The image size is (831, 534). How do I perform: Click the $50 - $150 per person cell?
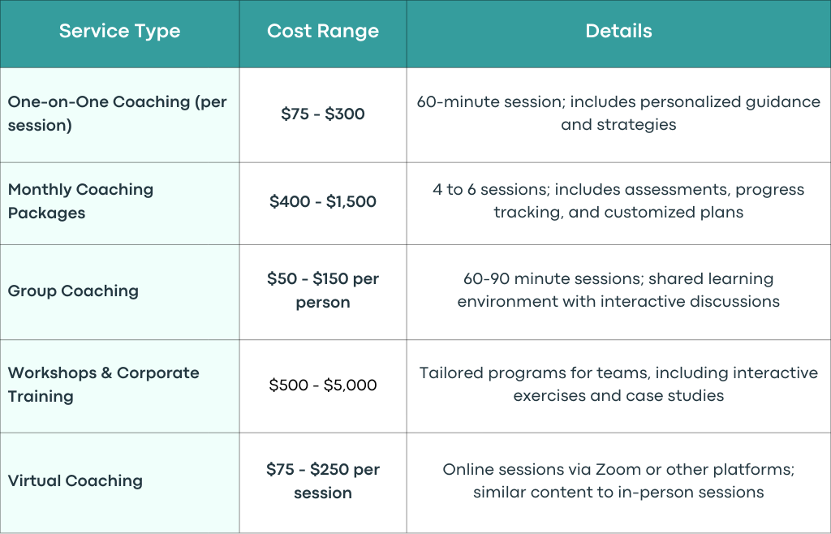point(323,292)
